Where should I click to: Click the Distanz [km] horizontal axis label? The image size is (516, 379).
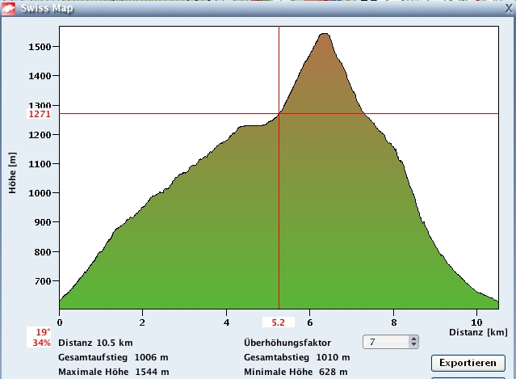click(478, 332)
